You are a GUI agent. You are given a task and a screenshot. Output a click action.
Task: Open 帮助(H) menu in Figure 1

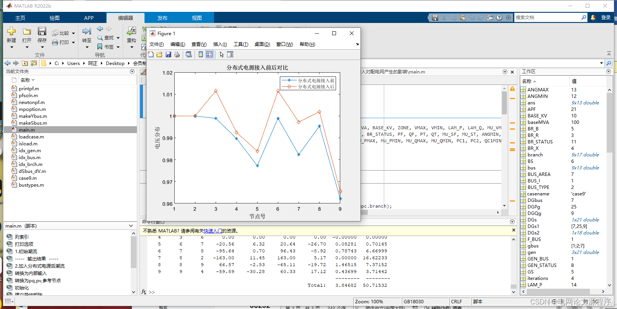tap(307, 44)
